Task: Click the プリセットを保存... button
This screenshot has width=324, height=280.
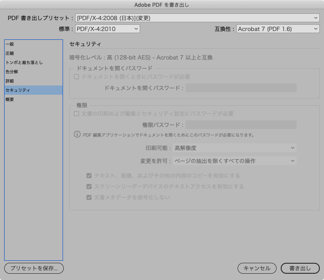Action: (34, 268)
